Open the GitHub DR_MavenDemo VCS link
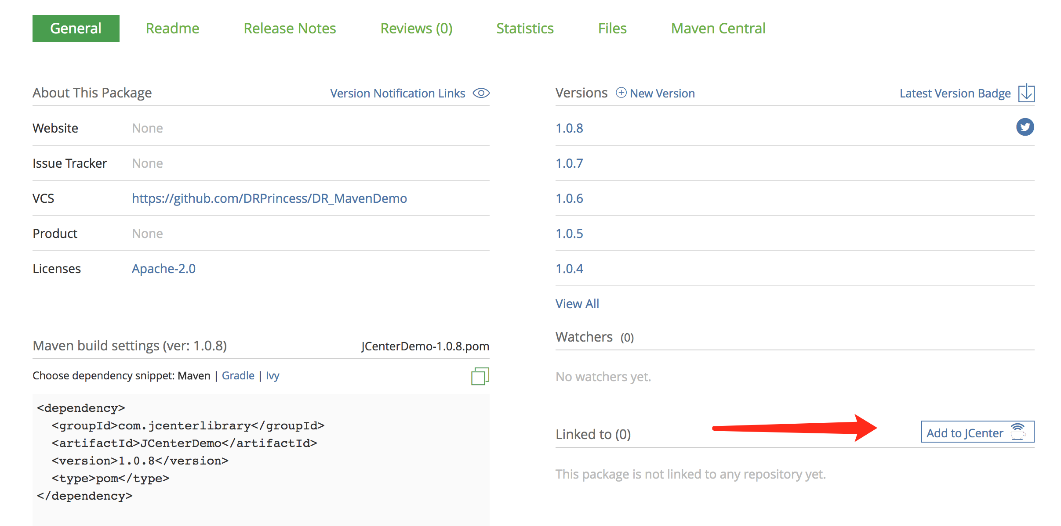This screenshot has width=1061, height=526. (x=269, y=198)
